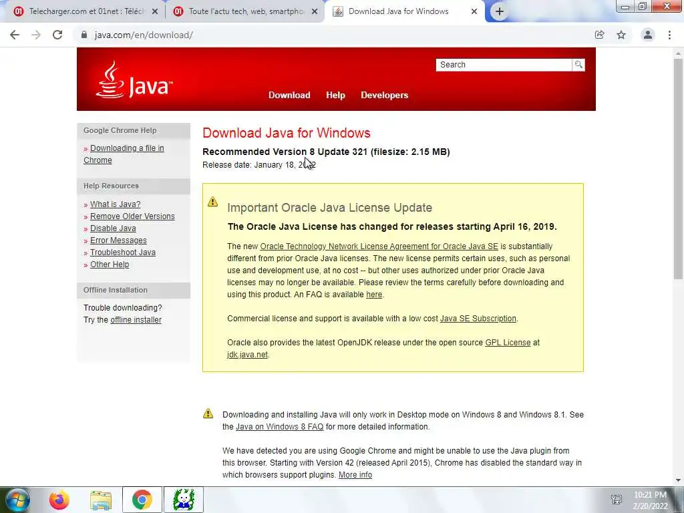
Task: Click the More info link
Action: (355, 475)
